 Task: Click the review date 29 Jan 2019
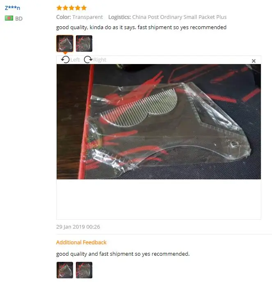[x=78, y=227]
